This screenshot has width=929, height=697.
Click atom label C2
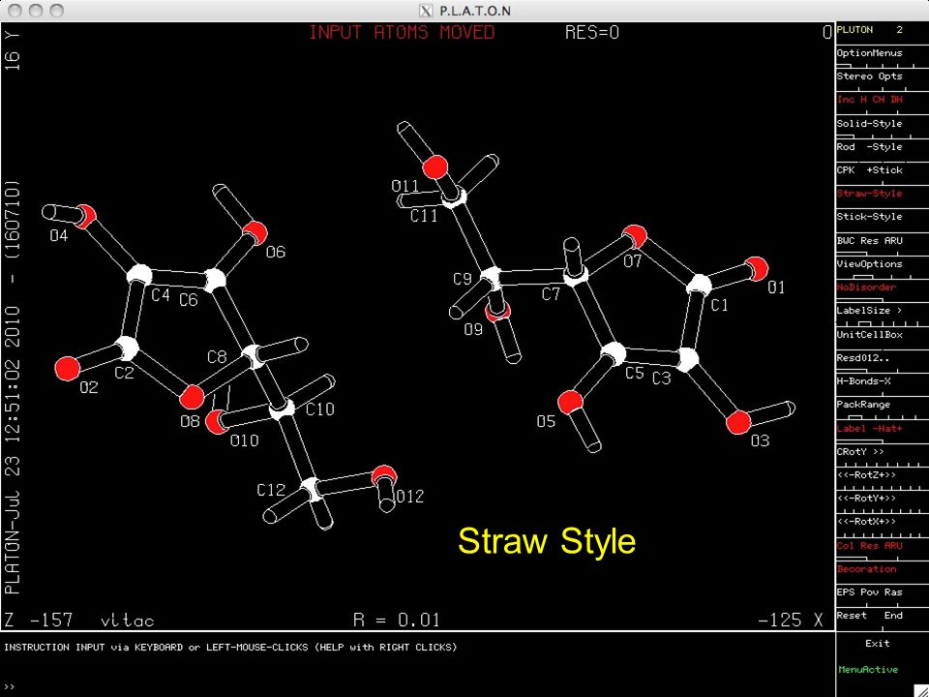125,373
